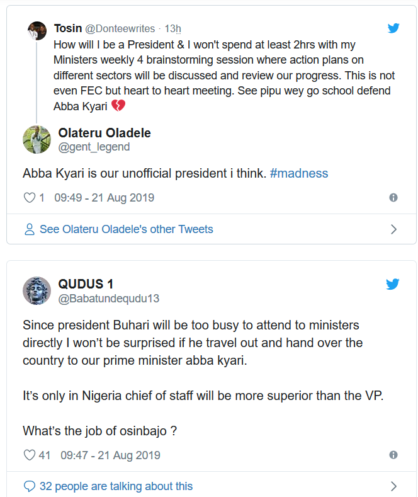Click QUDUS 1's statue avatar
Image resolution: width=418 pixels, height=497 pixels.
pos(37,290)
